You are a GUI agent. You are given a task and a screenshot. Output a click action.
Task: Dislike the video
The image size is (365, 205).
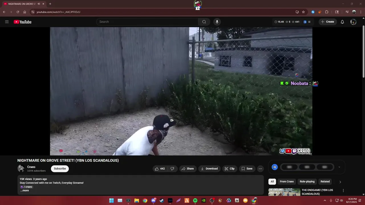[173, 169]
